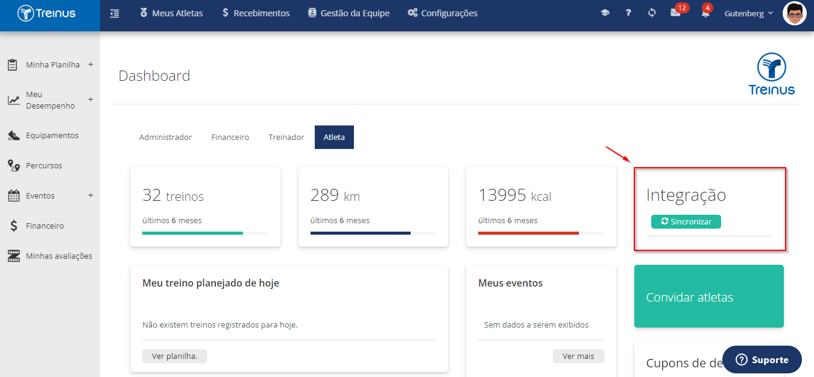814x377 pixels.
Task: Click the navy km progress bar
Action: point(361,233)
